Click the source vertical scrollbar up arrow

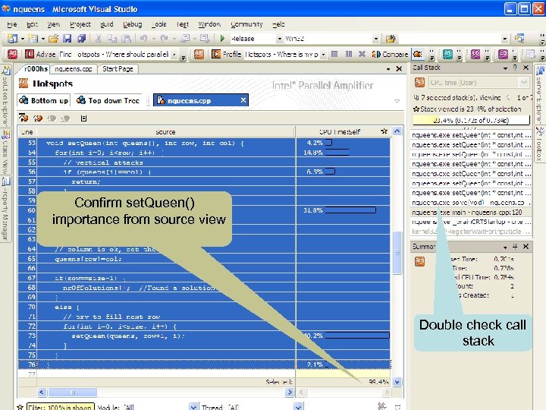pos(397,131)
